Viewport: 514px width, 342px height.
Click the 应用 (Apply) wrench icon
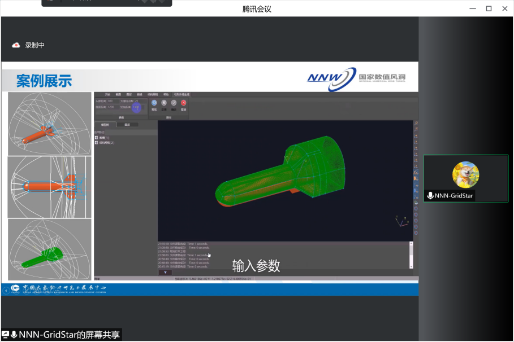(x=164, y=103)
